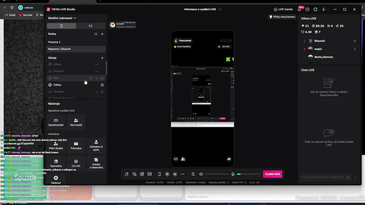Image resolution: width=365 pixels, height=205 pixels.
Task: Click the phone orientation icon in bottom toolbar
Action: (x=160, y=174)
